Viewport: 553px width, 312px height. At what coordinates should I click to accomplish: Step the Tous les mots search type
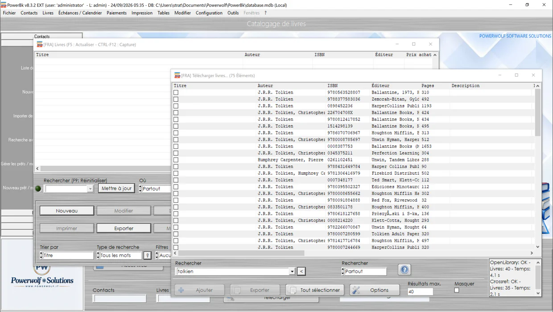(x=98, y=255)
